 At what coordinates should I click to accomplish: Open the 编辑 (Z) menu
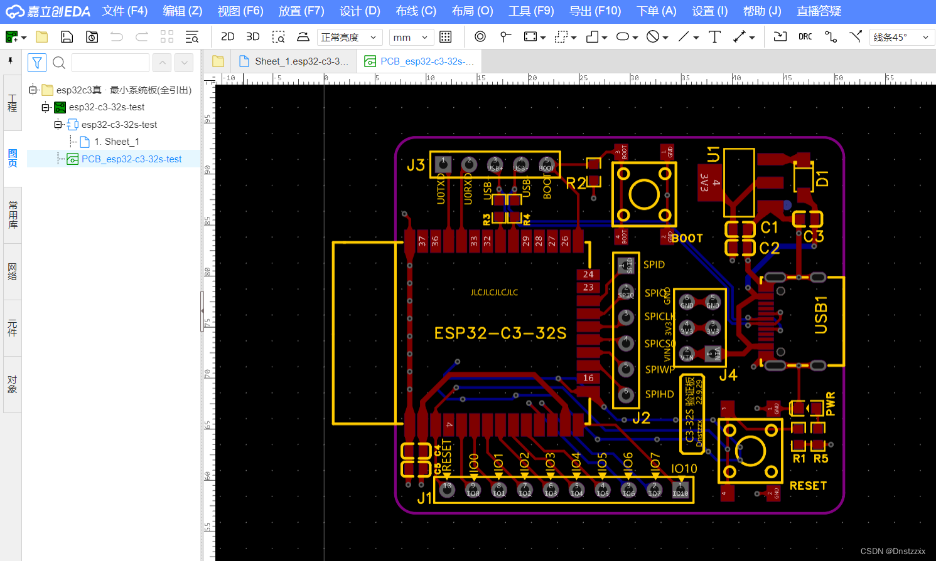coord(183,11)
